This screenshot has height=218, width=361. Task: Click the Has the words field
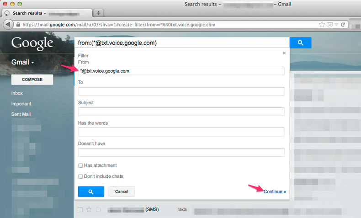click(181, 132)
